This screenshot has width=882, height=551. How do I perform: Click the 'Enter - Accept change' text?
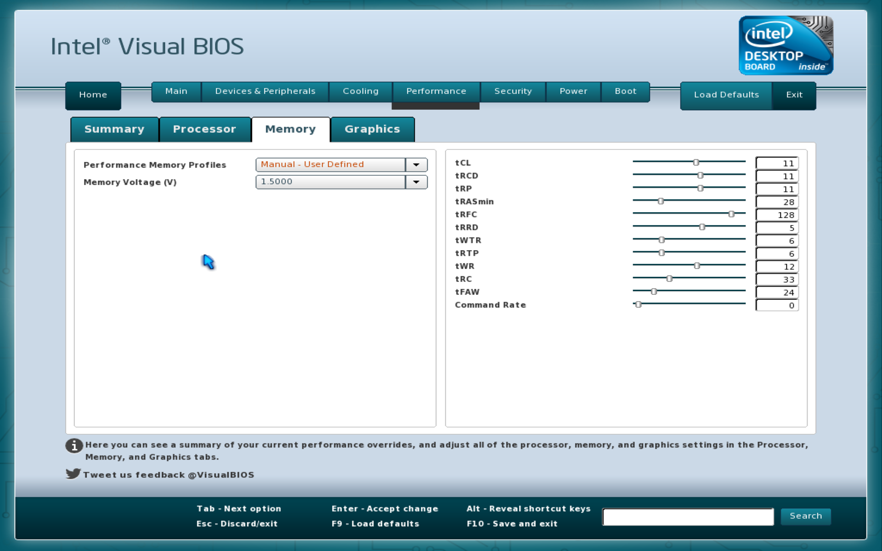(385, 509)
